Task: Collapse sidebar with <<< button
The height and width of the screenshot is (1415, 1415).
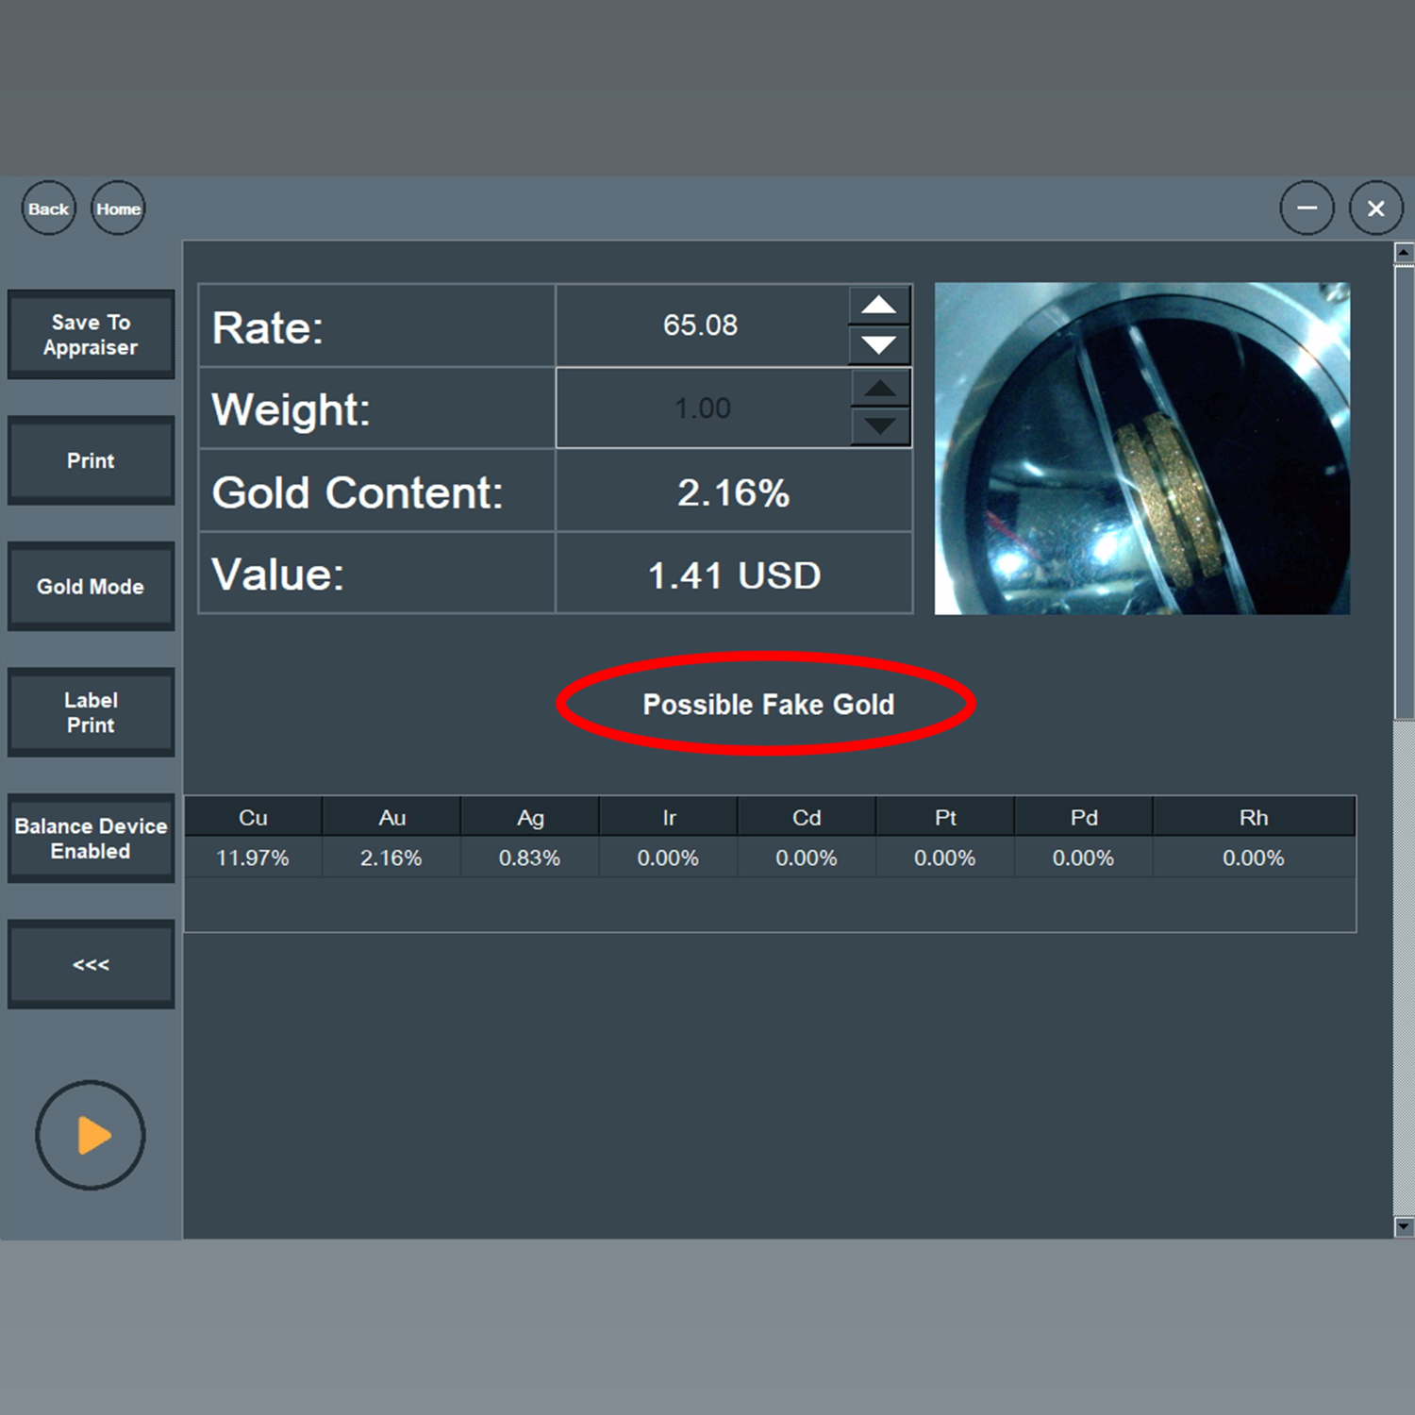Action: point(91,964)
